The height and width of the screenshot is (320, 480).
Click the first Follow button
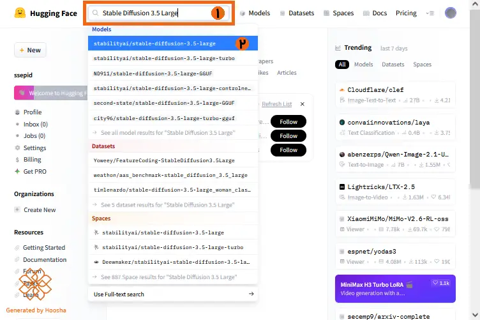pyautogui.click(x=289, y=121)
